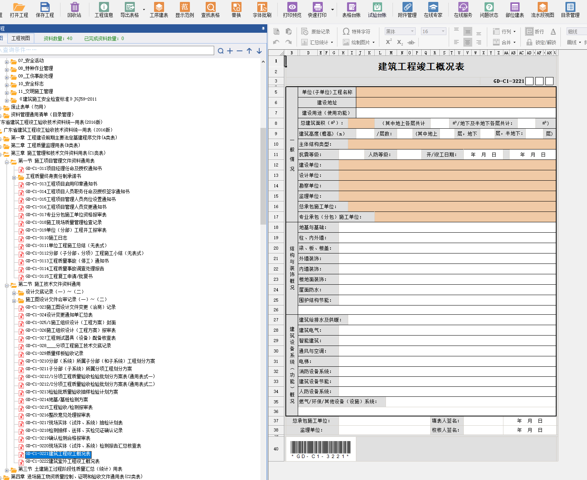Viewport: 587px width, 480px height.
Task: Click the 快速打印 printer icon
Action: pyautogui.click(x=317, y=10)
